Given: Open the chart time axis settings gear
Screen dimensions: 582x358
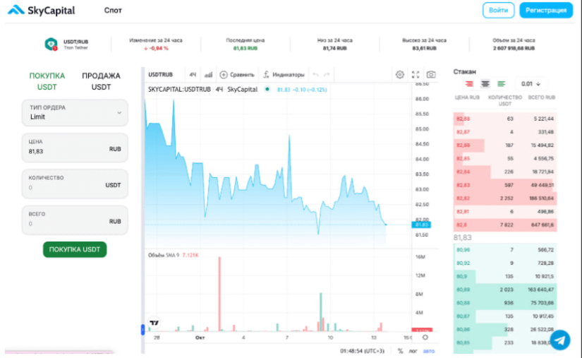Looking at the screenshot, I should point(425,338).
